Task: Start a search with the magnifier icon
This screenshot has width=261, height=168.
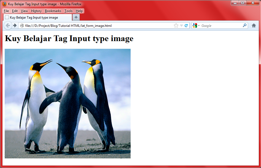Action: (244, 25)
